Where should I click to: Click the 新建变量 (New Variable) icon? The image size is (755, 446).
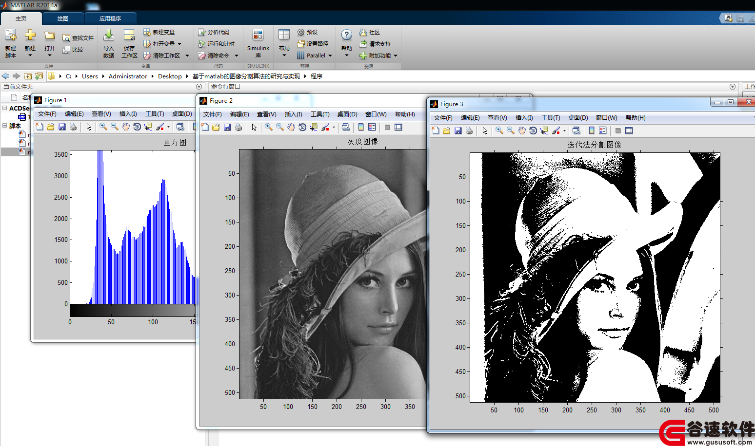pyautogui.click(x=147, y=32)
